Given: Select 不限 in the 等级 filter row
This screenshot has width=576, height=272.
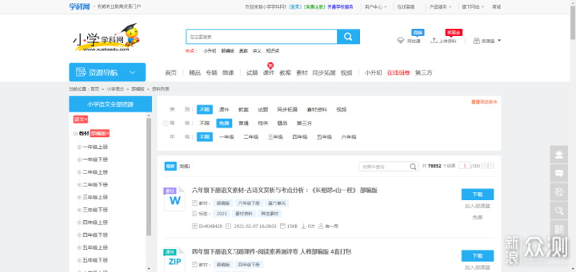Looking at the screenshot, I should (204, 123).
